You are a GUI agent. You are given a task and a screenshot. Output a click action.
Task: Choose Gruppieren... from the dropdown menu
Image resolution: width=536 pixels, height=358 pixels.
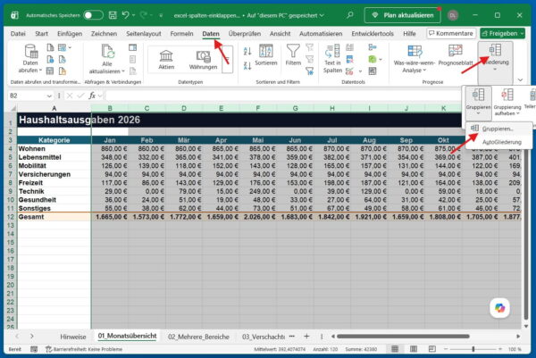498,129
